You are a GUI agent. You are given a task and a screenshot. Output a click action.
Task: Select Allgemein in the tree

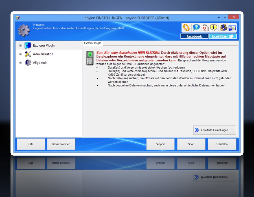[x=40, y=63]
